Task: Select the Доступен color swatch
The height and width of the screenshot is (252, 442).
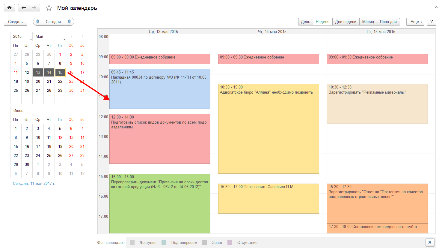Action: click(132, 242)
